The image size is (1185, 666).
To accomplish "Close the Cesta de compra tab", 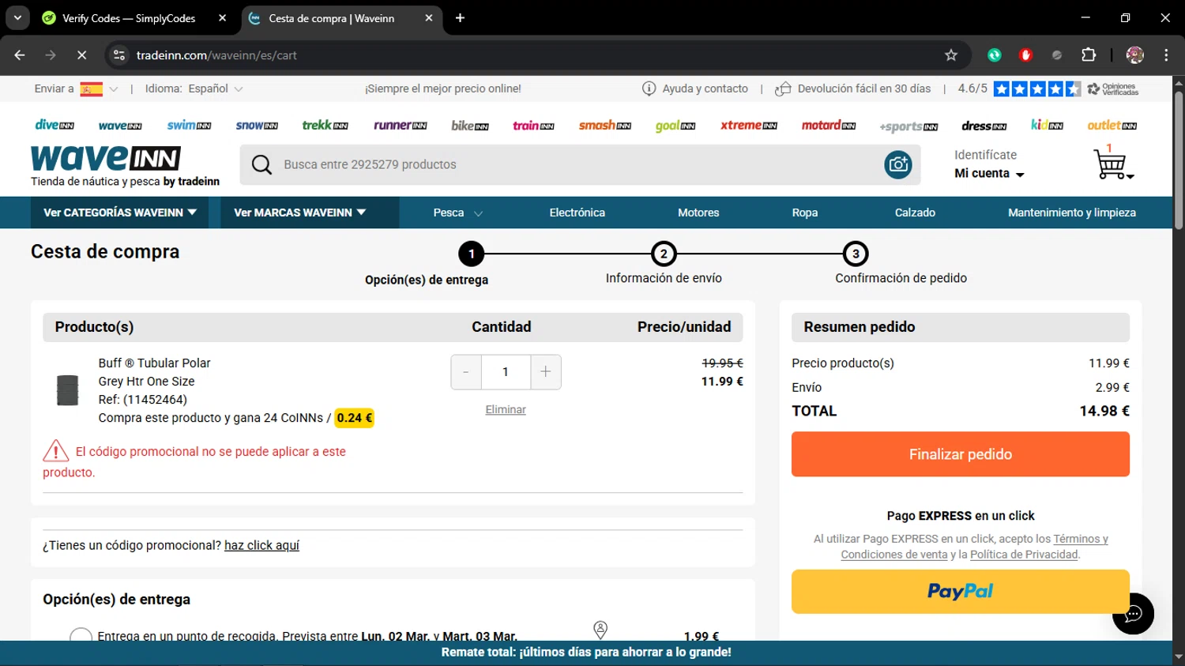I will (x=429, y=17).
